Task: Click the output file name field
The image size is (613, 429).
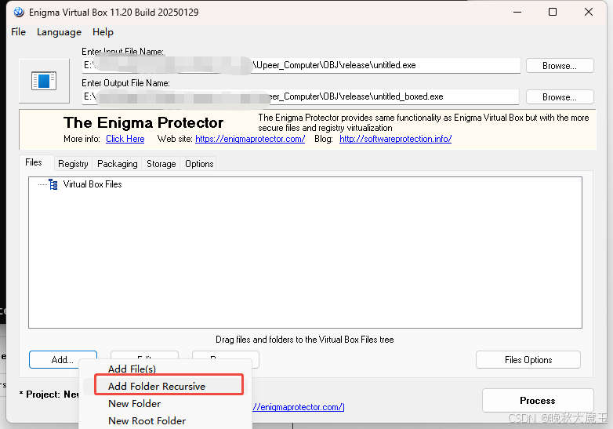Action: coord(300,96)
